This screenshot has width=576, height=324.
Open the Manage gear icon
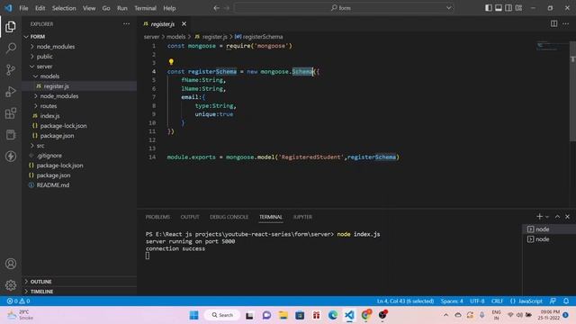pos(11,285)
